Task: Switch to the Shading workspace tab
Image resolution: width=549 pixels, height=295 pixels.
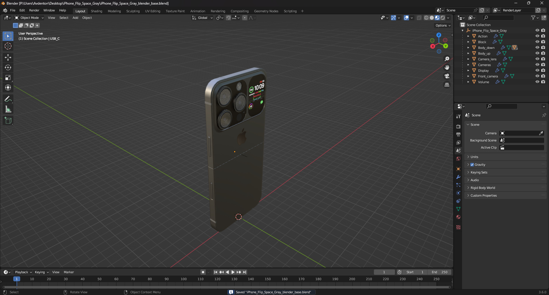Action: pos(96,11)
